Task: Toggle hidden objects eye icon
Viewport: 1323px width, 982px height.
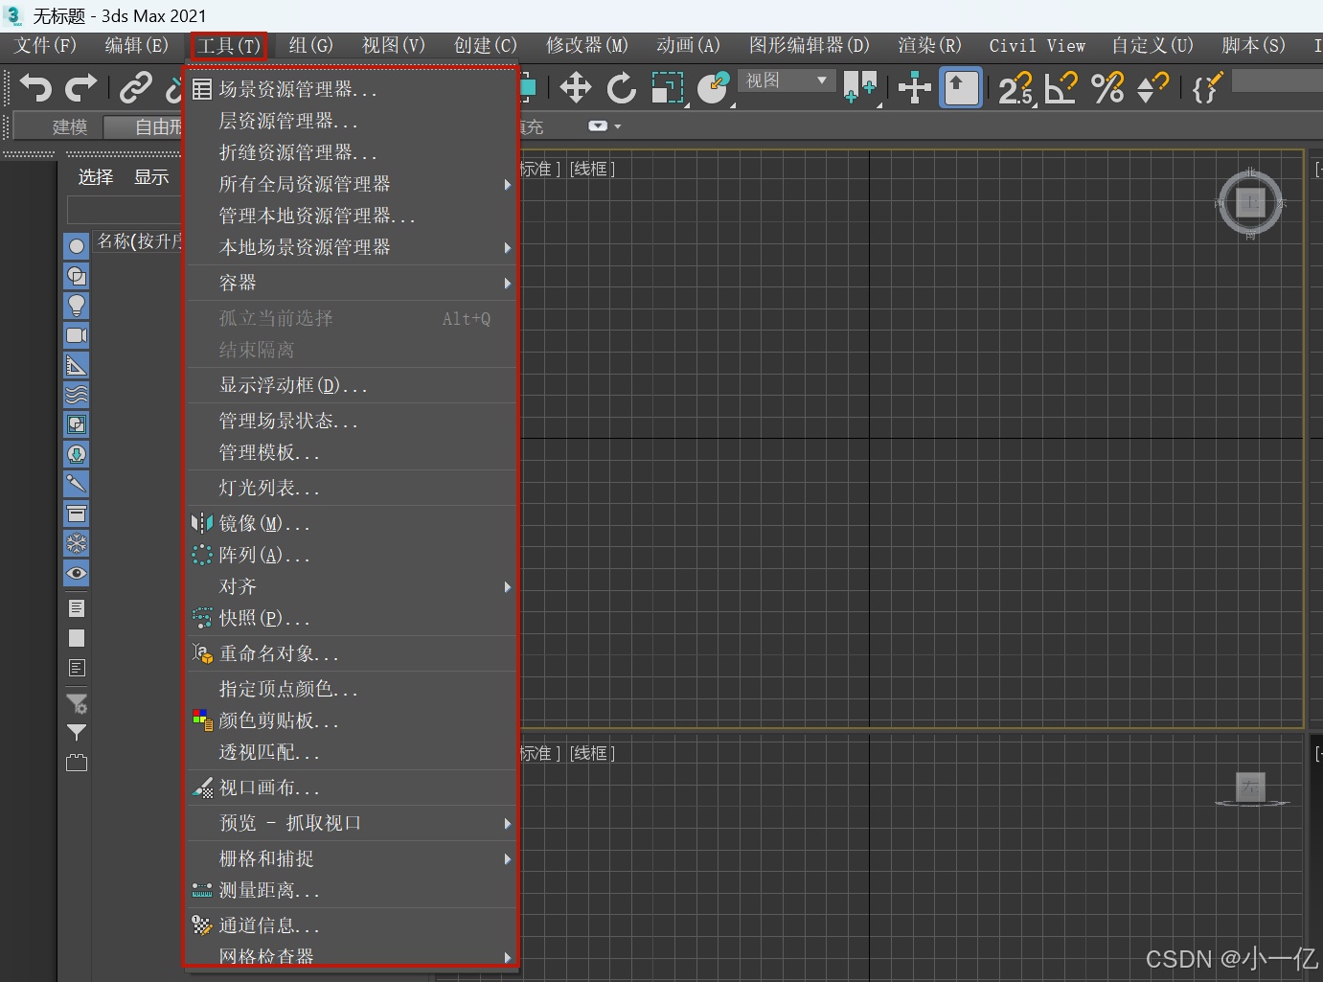Action: point(77,573)
